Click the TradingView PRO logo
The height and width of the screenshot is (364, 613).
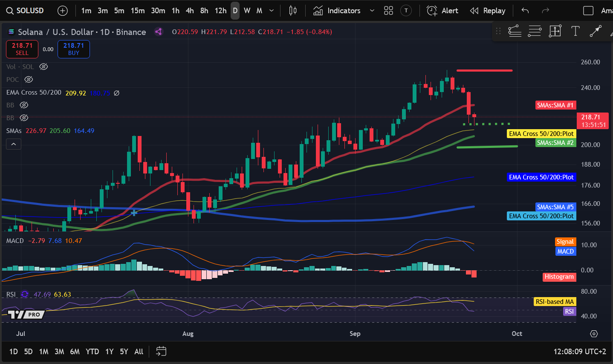26,315
